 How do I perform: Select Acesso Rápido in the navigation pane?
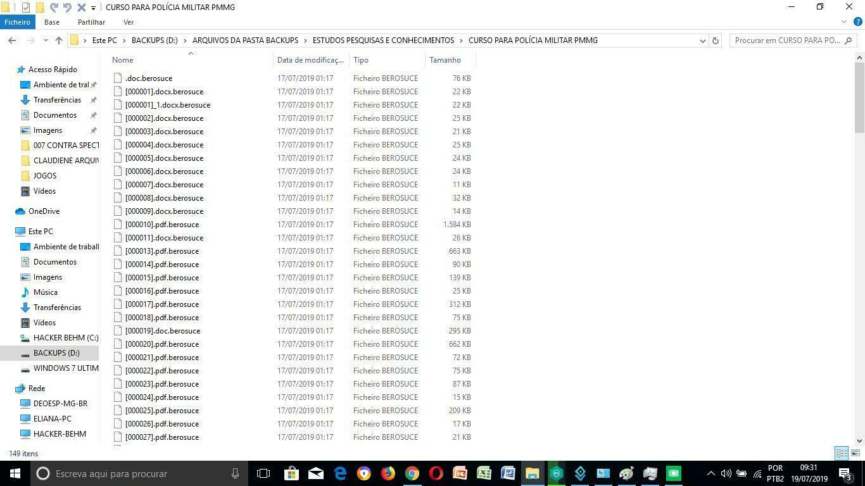coord(53,70)
